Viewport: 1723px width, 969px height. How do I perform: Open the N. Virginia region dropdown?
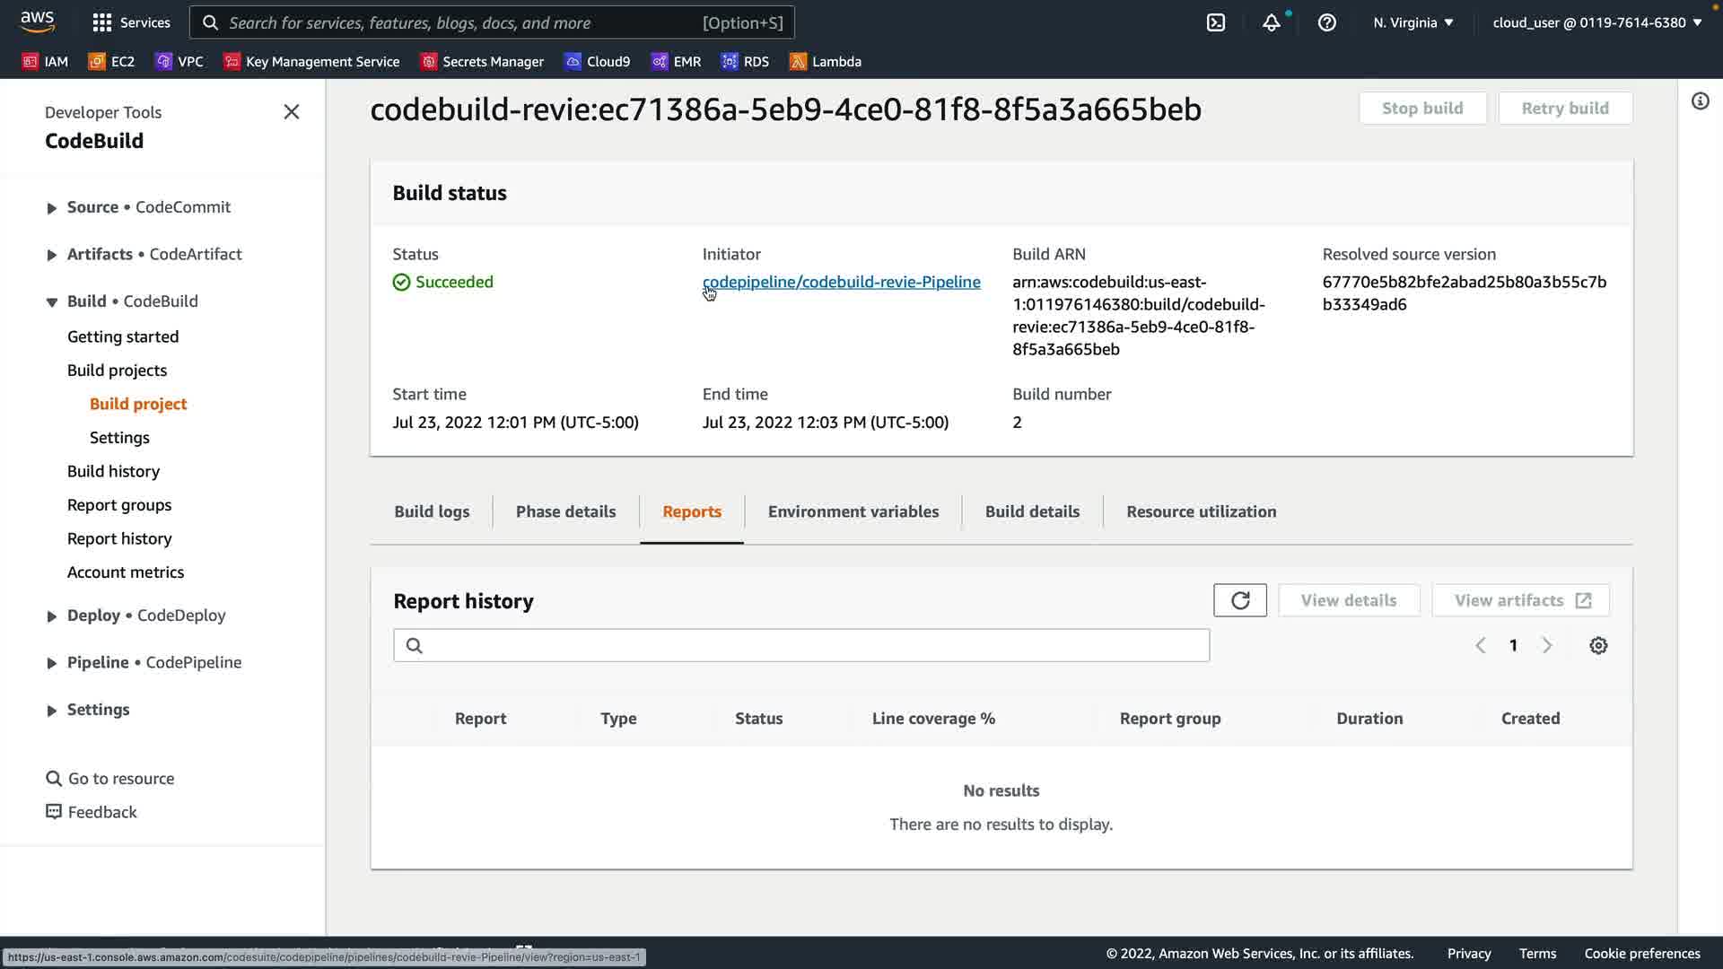1413,22
